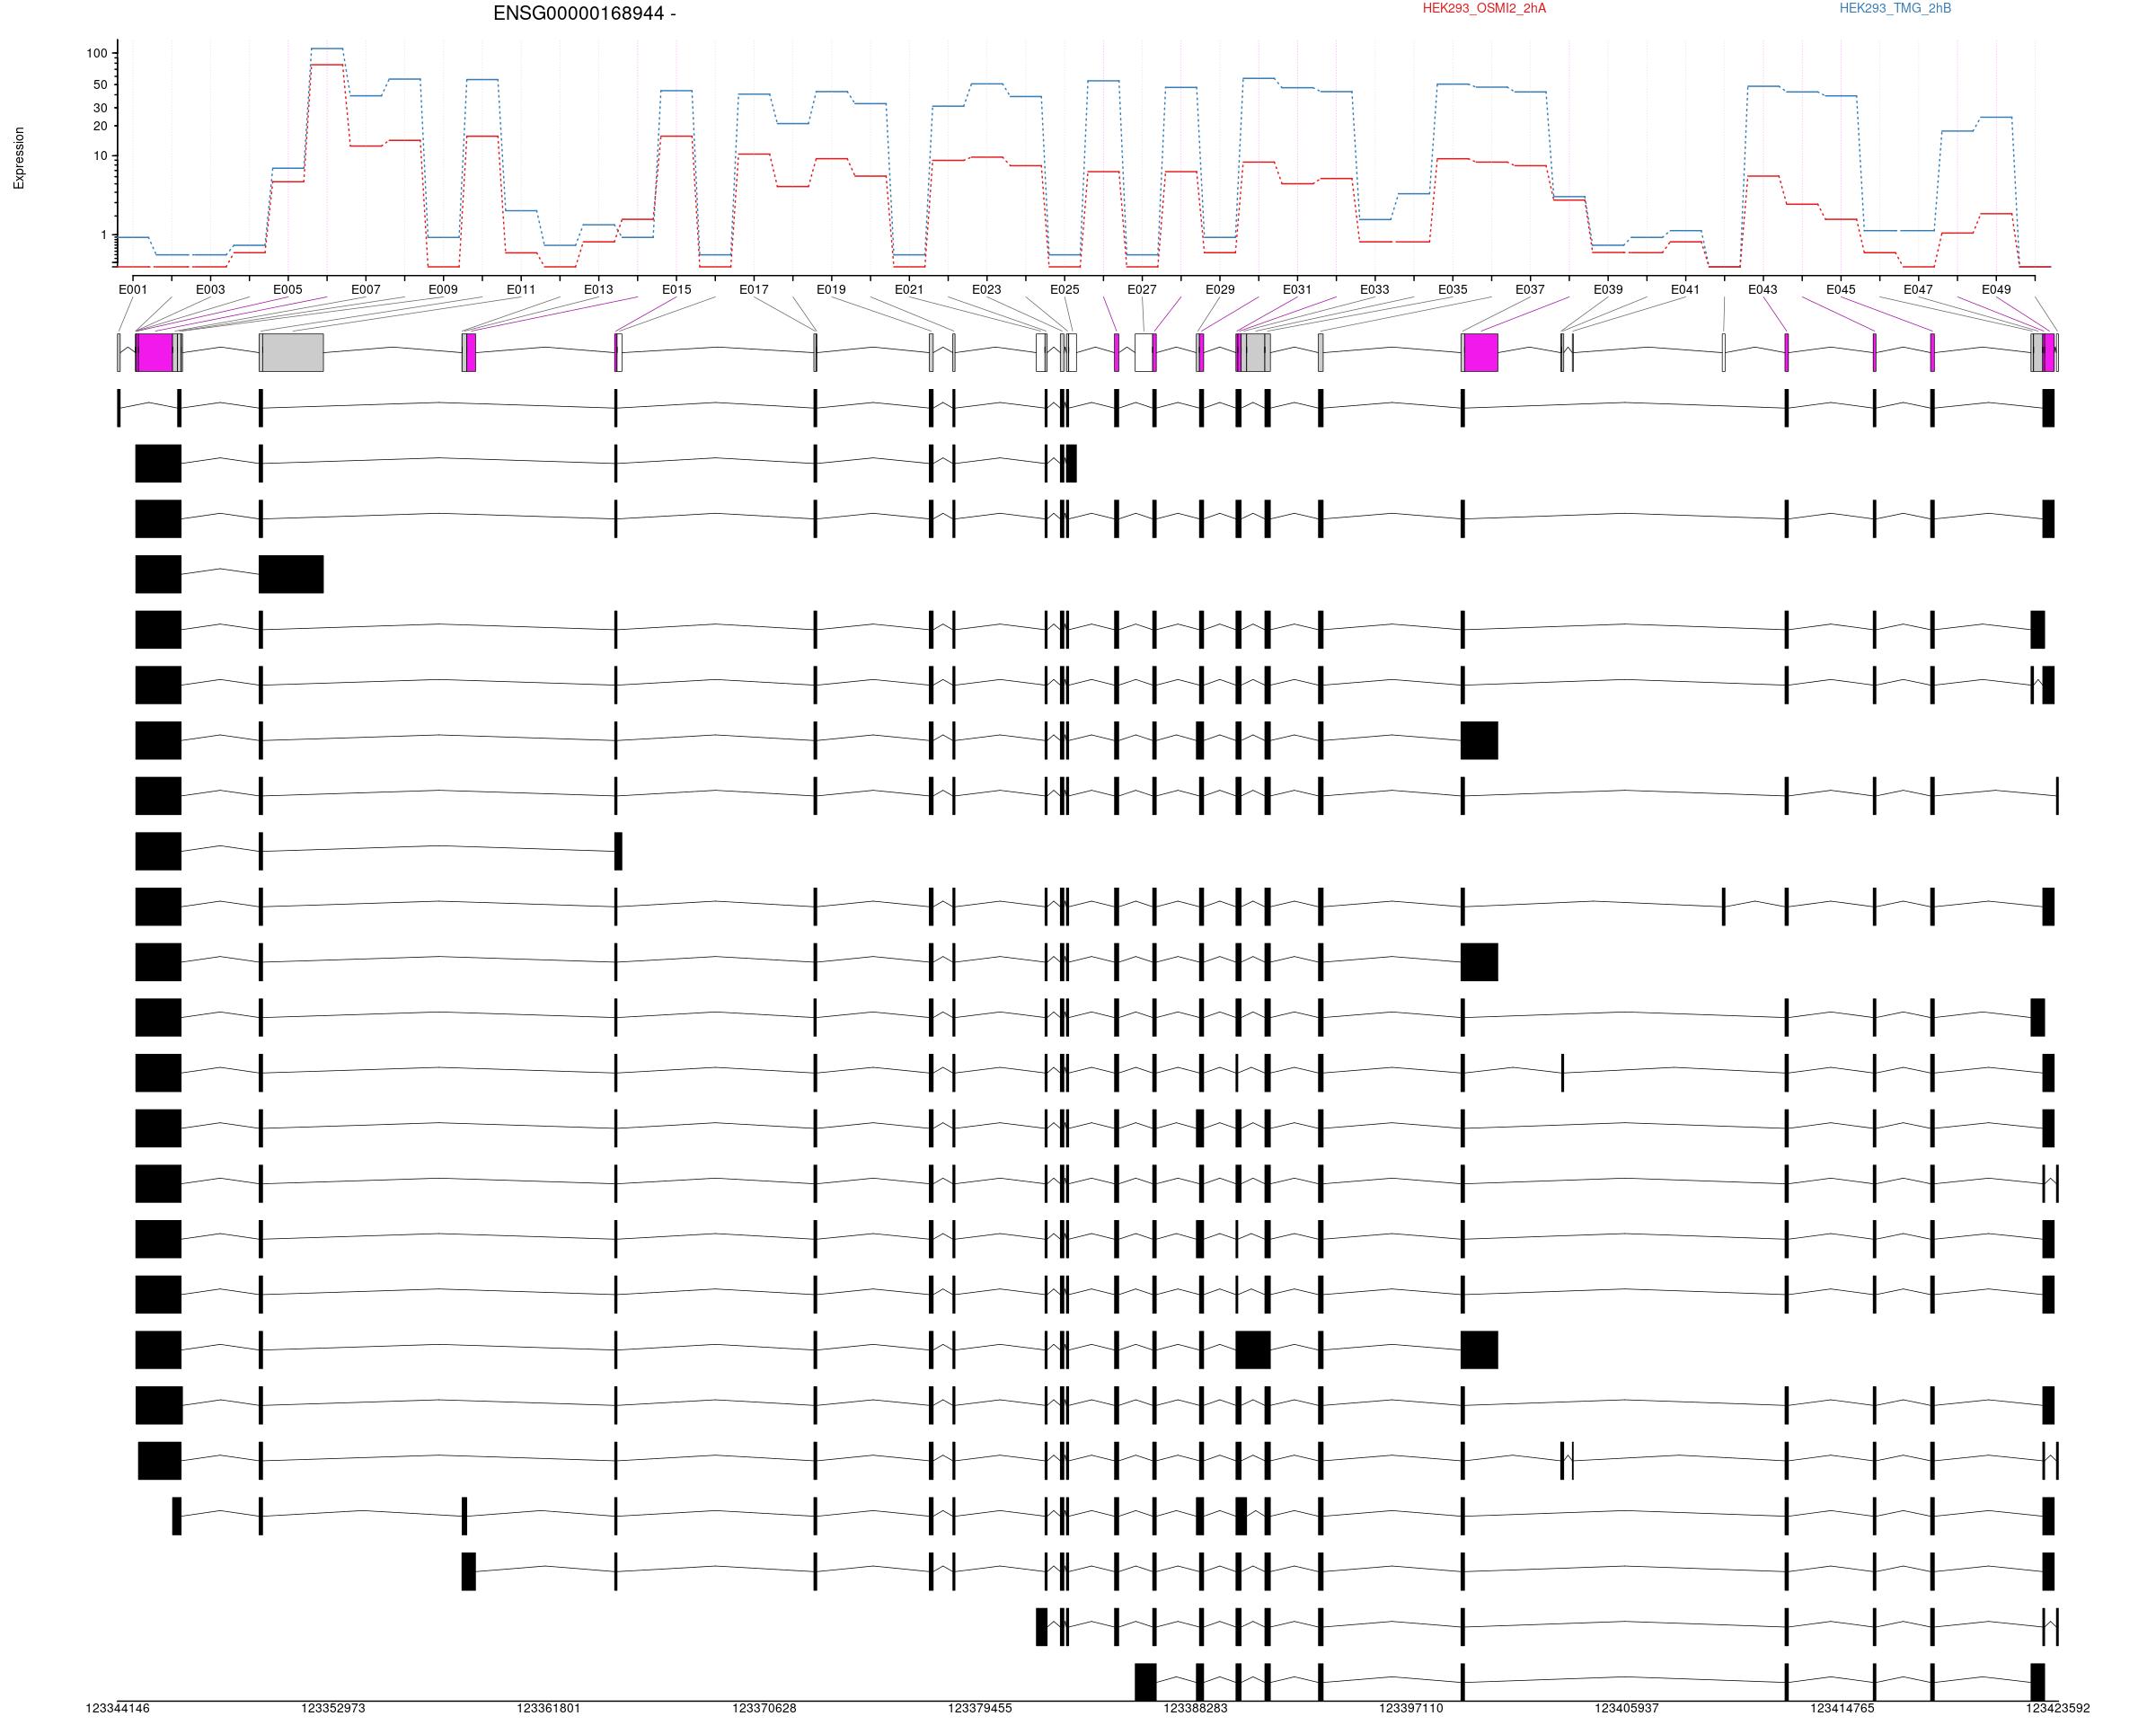Click y-axis tick value 50
2156x1725 pixels.
[x=100, y=85]
